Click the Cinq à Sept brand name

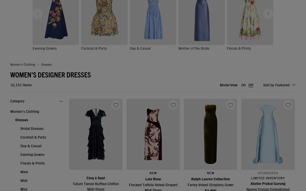click(96, 178)
